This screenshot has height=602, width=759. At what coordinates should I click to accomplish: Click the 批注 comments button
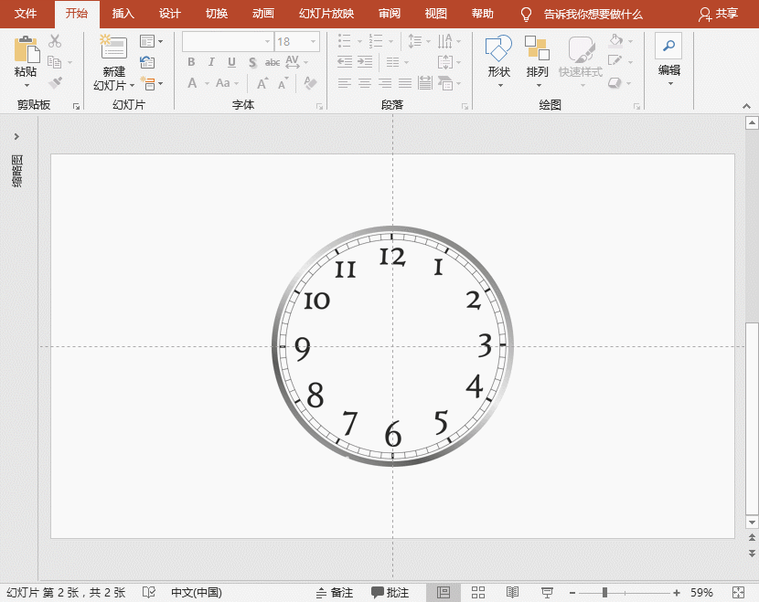click(x=390, y=592)
